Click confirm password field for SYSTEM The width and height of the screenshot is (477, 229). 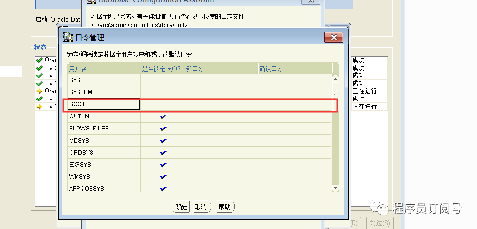294,92
